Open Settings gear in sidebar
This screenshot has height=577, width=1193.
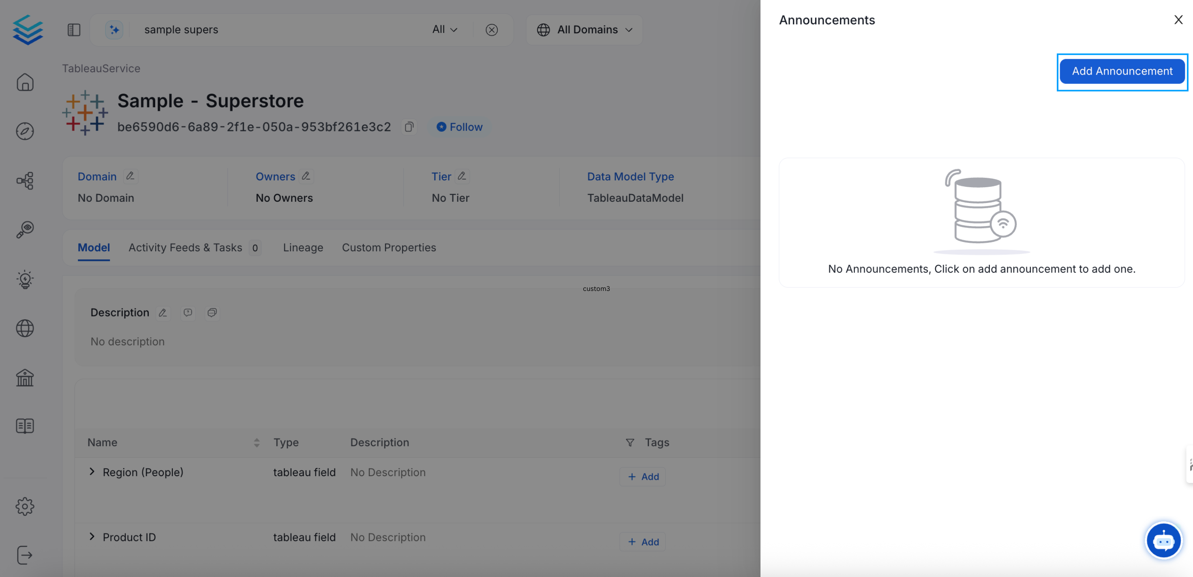25,506
